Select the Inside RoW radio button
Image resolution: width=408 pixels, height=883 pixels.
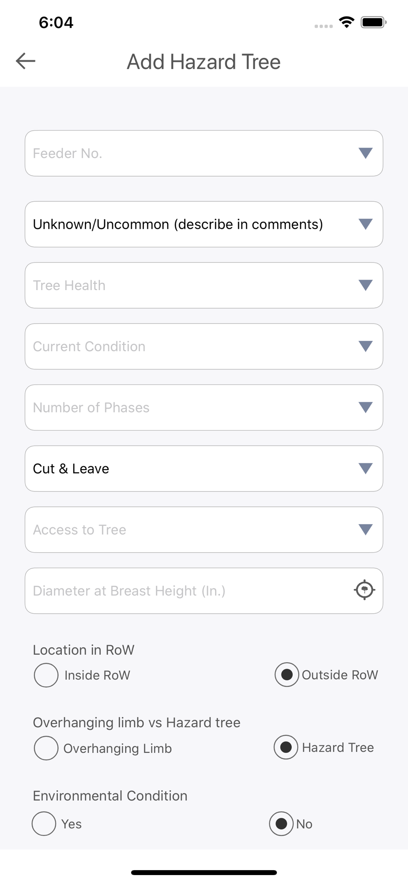click(x=46, y=675)
